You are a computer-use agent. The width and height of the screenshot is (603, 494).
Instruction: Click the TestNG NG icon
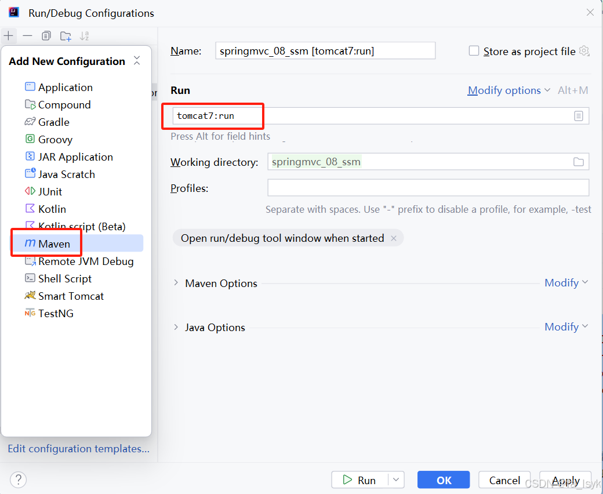tap(30, 313)
